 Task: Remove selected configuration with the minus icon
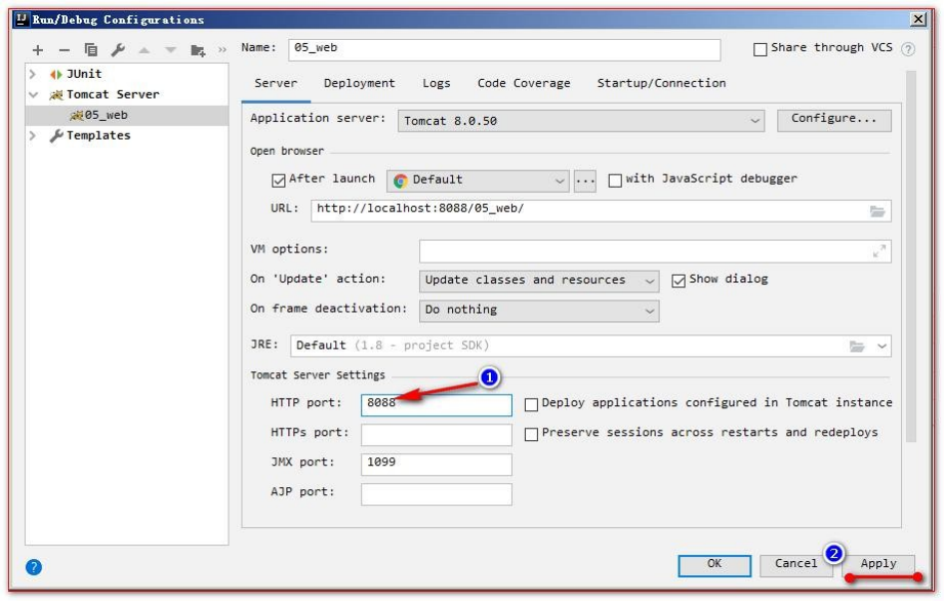65,50
